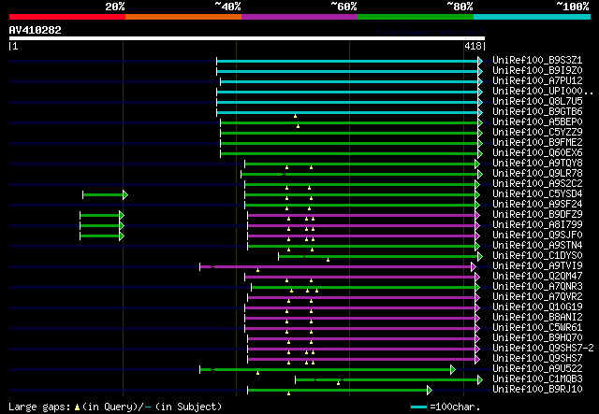Click the UniRef100_A7QNR3 label
Image resolution: width=599 pixels, height=414 pixels.
pos(537,287)
